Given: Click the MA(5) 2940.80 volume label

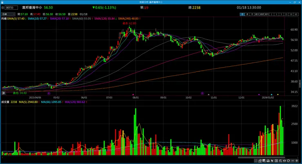Looking at the screenshot, I should (28, 102).
